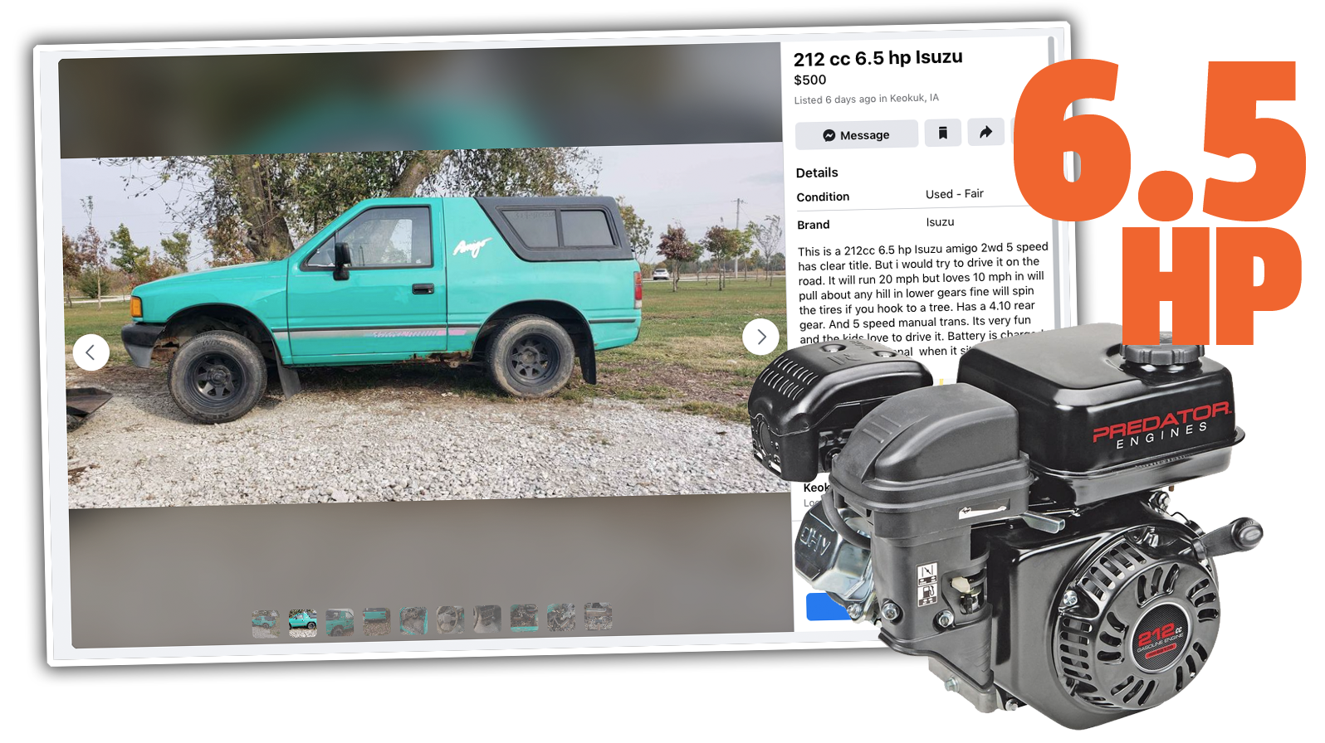Screen dimensions: 1325x743
Task: Open the seventh thumbnail in photo strip
Action: tap(487, 618)
